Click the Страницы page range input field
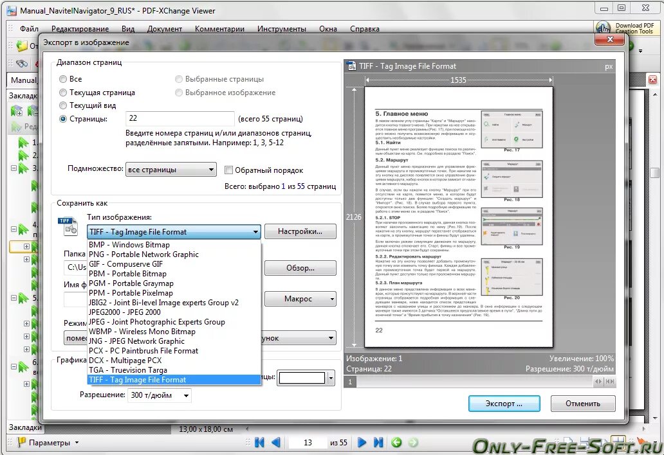The image size is (664, 455). pyautogui.click(x=180, y=118)
